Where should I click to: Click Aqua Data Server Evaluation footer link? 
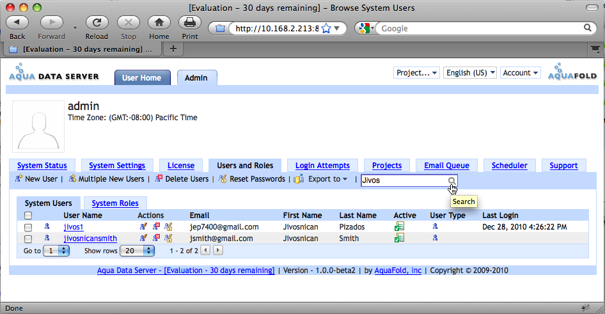coord(185,271)
